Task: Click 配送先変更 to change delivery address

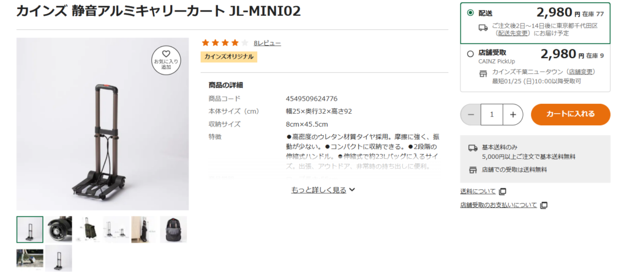Action: 512,33
